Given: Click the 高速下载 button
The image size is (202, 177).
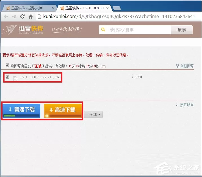Looking at the screenshot, I should [63, 111].
